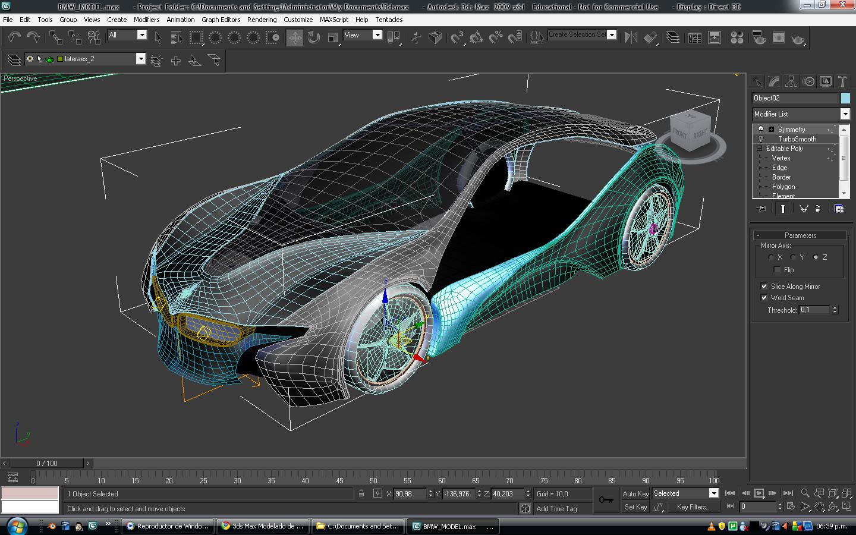Open the Rendering menu
856x535 pixels.
(x=262, y=20)
